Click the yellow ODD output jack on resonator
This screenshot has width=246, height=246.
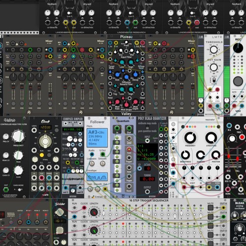tap(209, 187)
